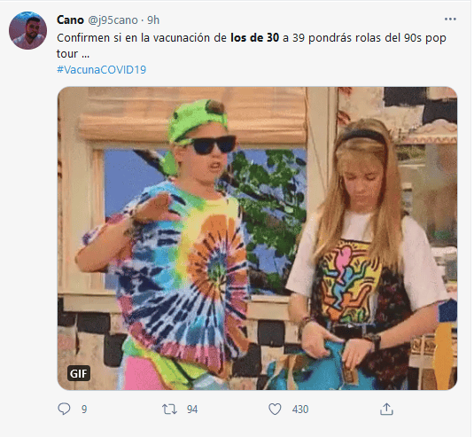Click the share upload icon

(x=386, y=409)
